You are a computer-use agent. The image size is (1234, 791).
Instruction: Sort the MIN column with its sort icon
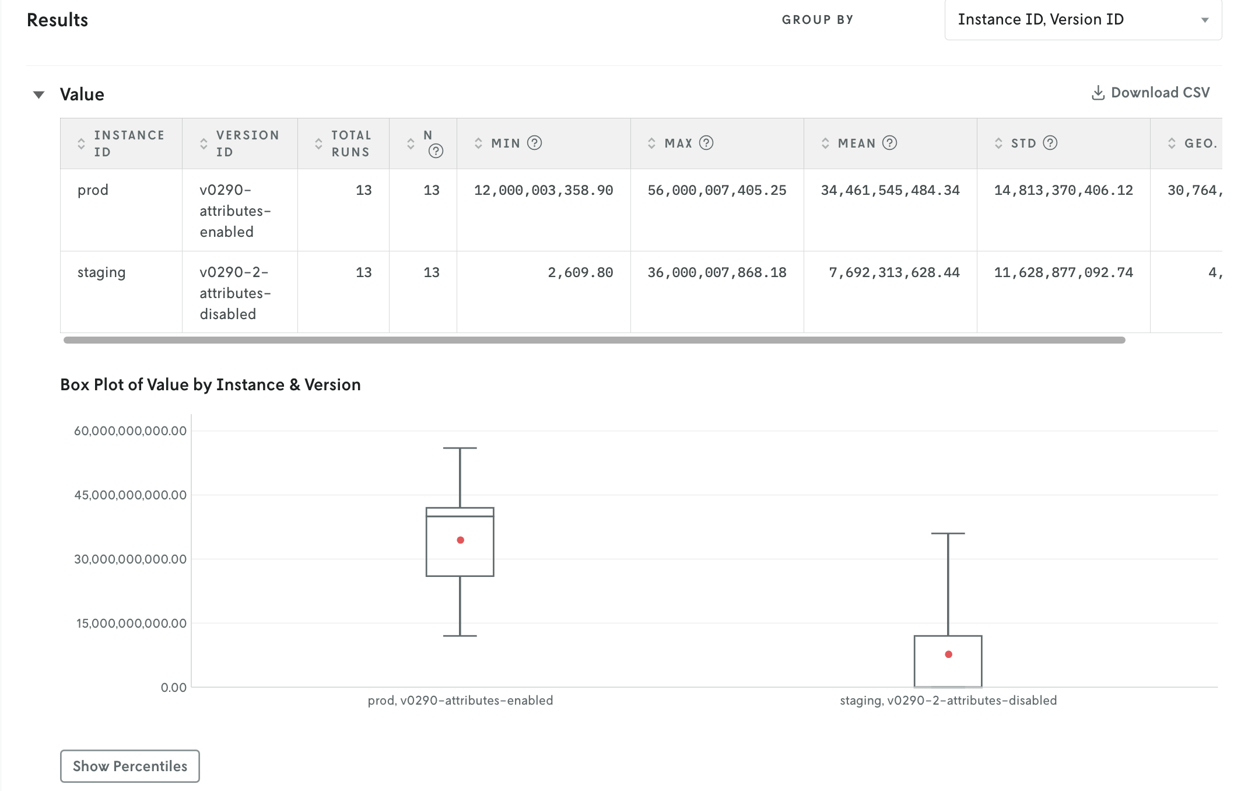point(478,143)
